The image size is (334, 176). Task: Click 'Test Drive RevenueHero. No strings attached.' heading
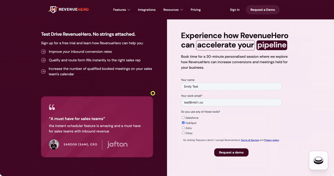pos(88,34)
